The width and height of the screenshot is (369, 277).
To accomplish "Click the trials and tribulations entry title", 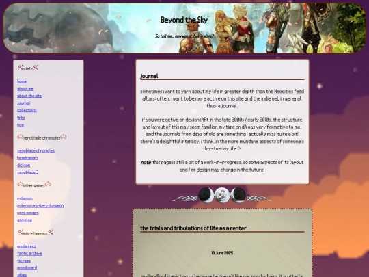I will pos(193,228).
